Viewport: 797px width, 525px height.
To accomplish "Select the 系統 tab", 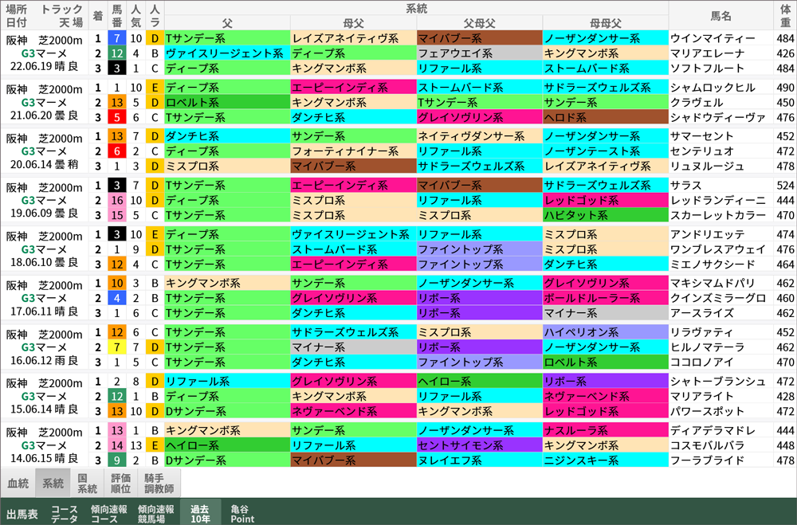I will 53,483.
